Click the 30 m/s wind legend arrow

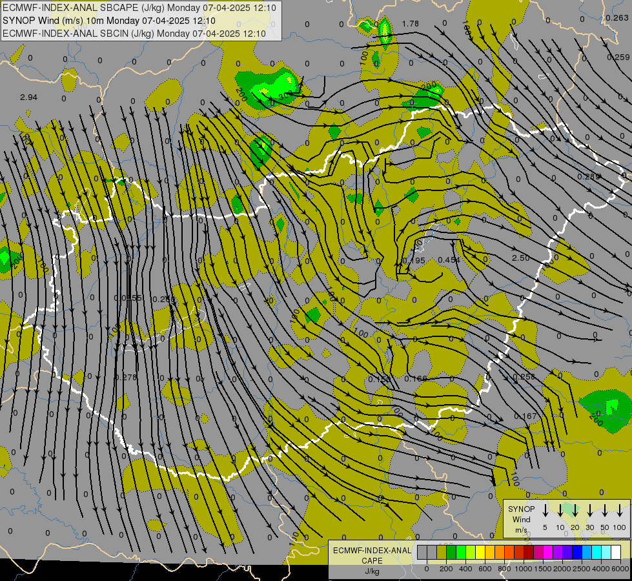click(589, 510)
